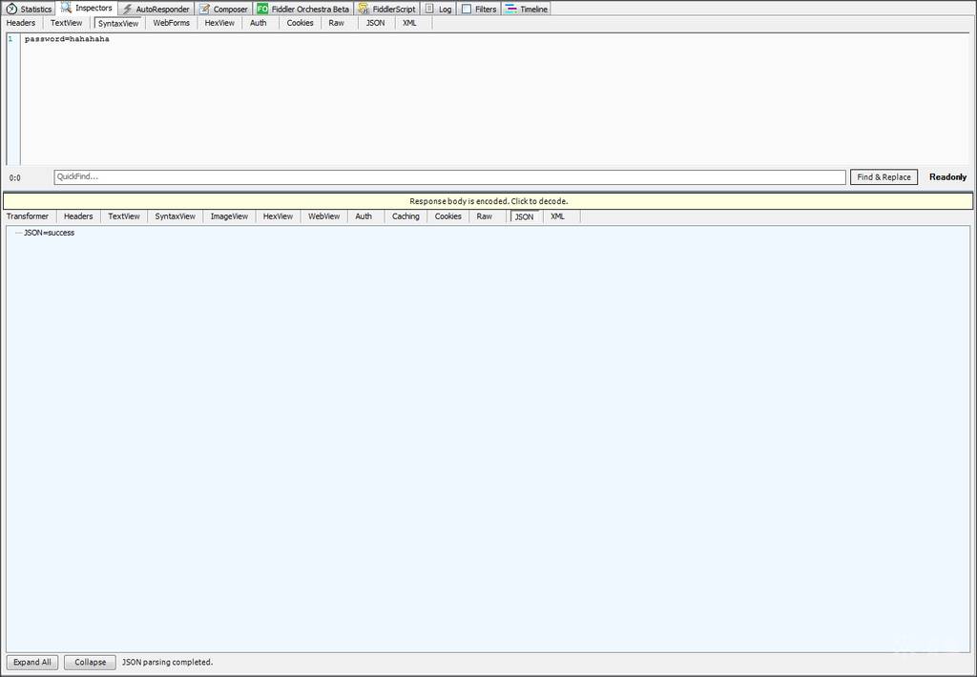
Task: Click the FiddlerScript scroll icon
Action: [x=364, y=9]
